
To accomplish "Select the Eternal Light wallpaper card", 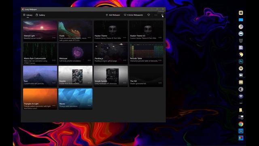I will [40, 31].
